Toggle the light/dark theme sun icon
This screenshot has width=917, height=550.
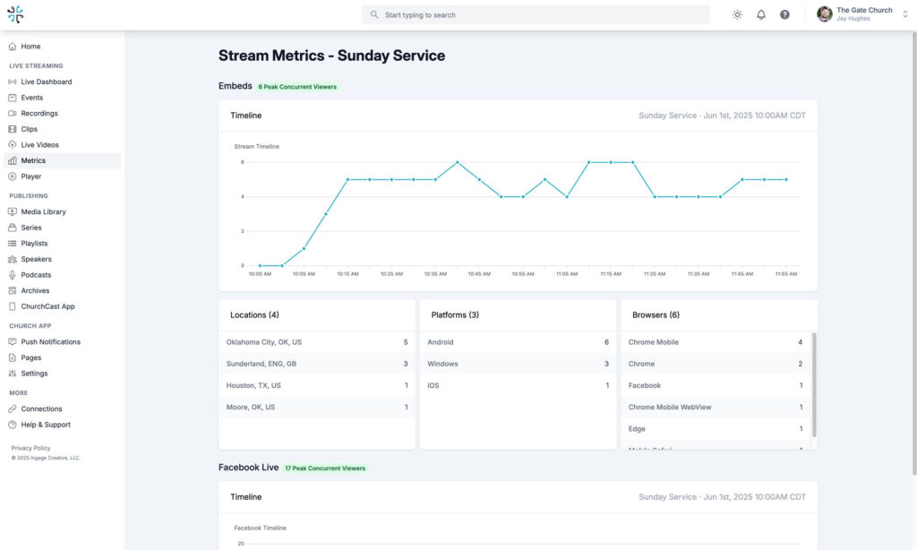737,15
